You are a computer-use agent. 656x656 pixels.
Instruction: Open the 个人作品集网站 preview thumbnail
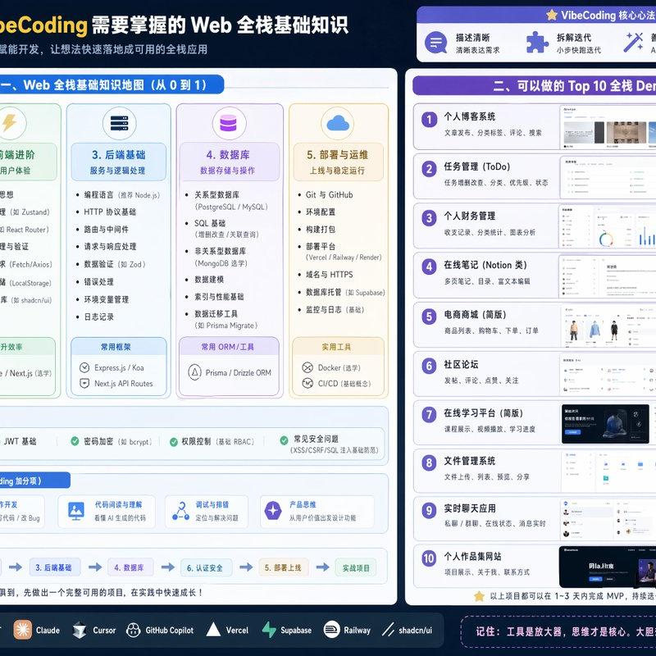pyautogui.click(x=608, y=567)
